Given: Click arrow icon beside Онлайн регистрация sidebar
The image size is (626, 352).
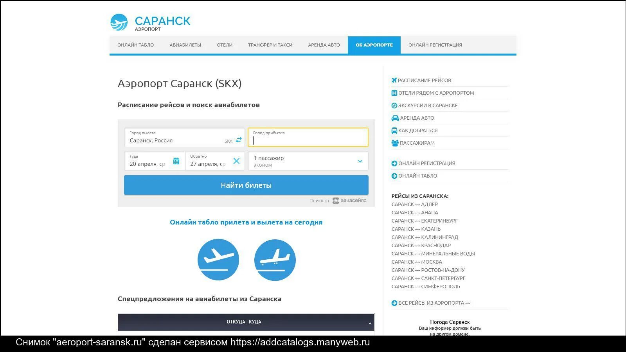Looking at the screenshot, I should point(394,163).
